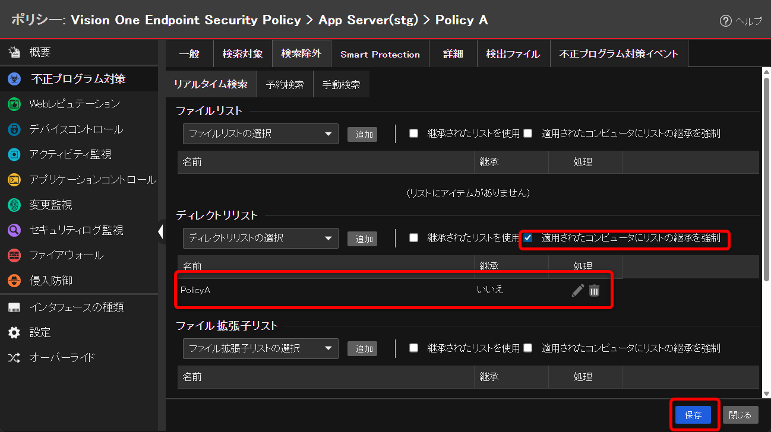Click the 変更監視 fingerprint icon
Image resolution: width=771 pixels, height=432 pixels.
click(14, 205)
